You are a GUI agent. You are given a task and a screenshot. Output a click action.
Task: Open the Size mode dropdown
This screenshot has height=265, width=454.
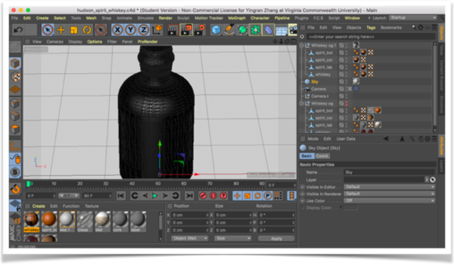click(x=232, y=238)
